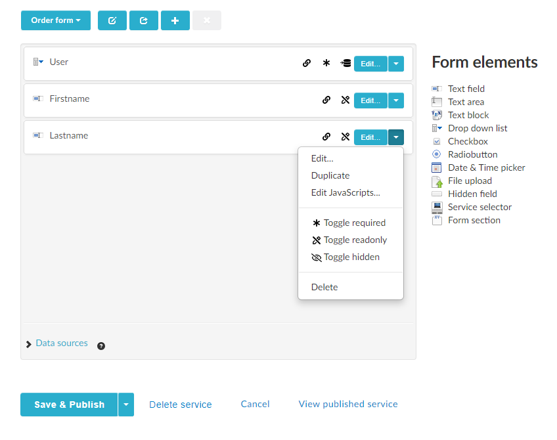Toggle readonly in the context menu
557x440 pixels.
[349, 240]
